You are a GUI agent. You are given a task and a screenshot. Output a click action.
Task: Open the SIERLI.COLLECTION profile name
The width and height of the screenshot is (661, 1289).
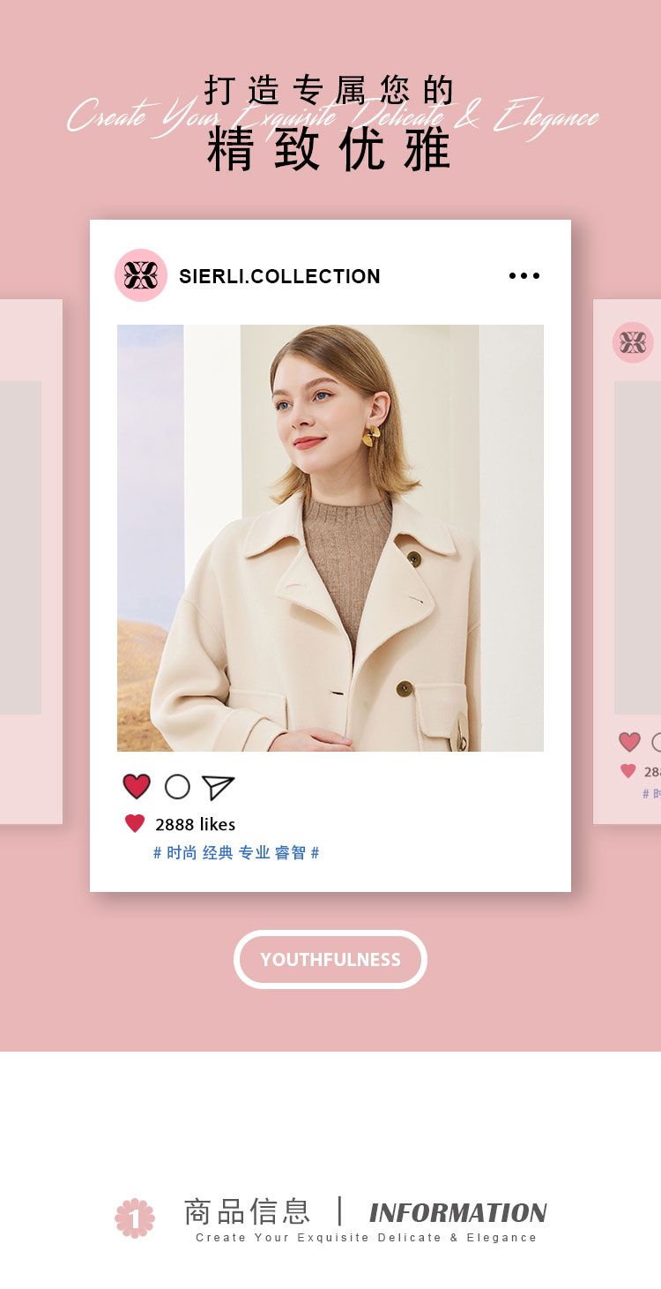[279, 276]
